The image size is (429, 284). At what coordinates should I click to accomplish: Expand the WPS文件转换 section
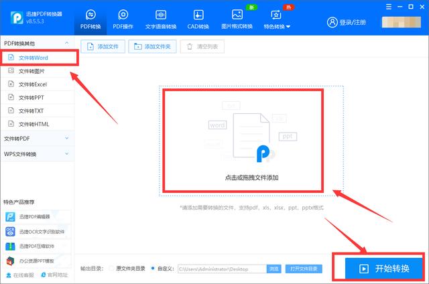click(38, 154)
